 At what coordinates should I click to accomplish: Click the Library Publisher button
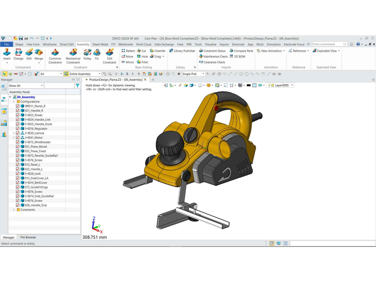pyautogui.click(x=182, y=51)
